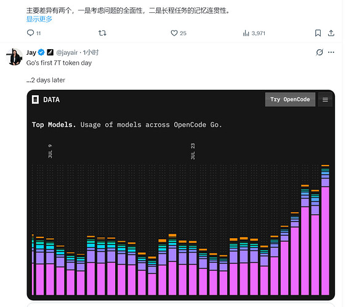Expand the post with 显示更多 link
The height and width of the screenshot is (307, 346).
39,19
